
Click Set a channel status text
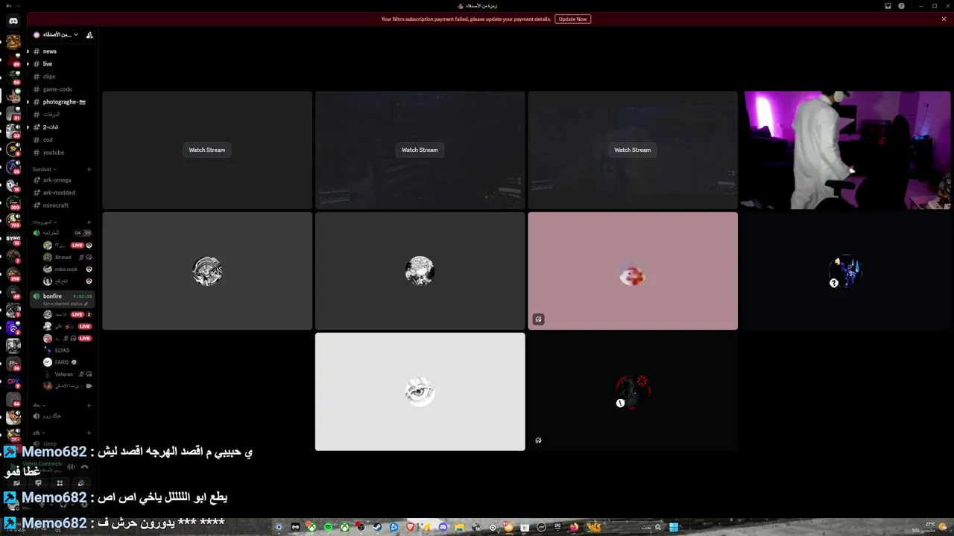65,304
